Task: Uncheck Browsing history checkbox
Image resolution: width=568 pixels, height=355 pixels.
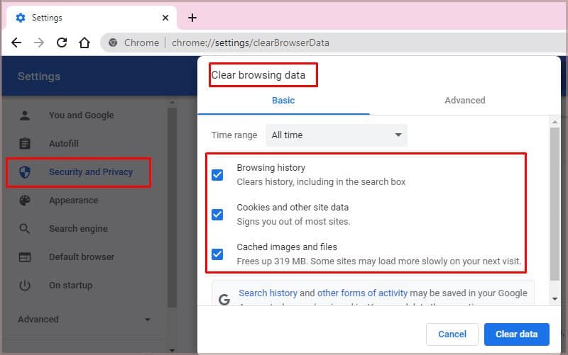Action: click(217, 175)
